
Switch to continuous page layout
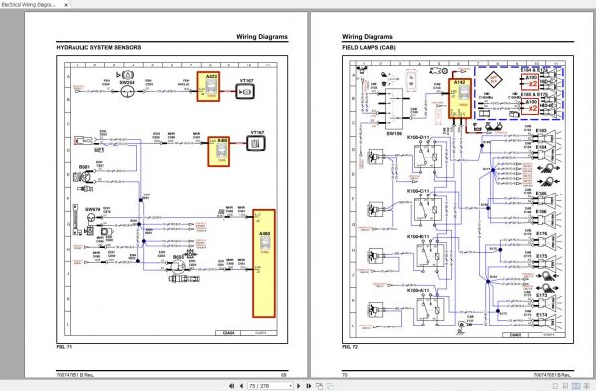click(x=565, y=386)
